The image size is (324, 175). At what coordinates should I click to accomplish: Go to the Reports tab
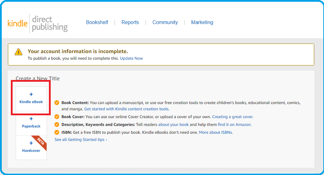[130, 22]
